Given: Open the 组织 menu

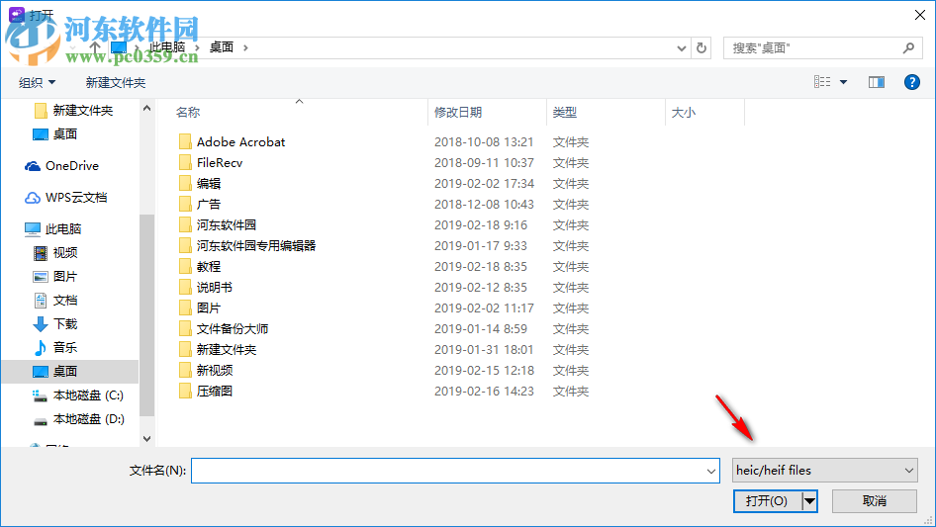Looking at the screenshot, I should click(x=37, y=82).
